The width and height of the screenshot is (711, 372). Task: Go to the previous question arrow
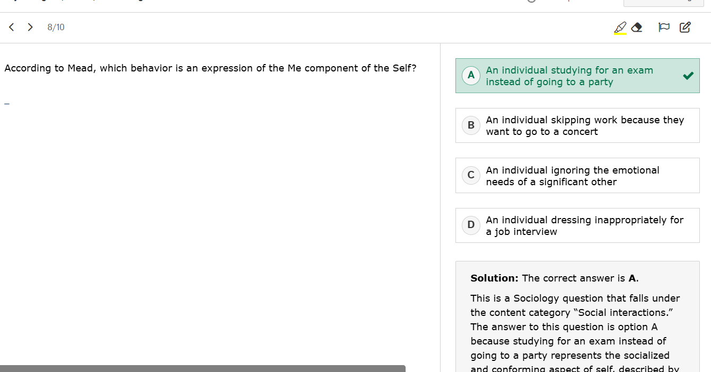point(12,27)
